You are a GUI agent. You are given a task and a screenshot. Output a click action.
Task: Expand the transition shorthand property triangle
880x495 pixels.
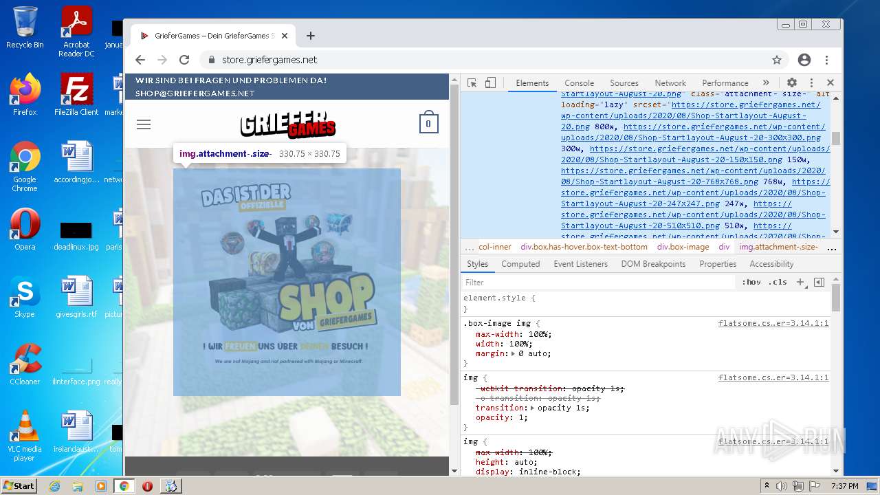point(533,408)
